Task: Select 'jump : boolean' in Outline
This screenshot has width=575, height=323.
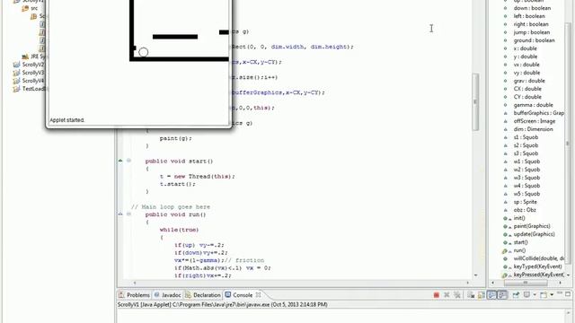Action: click(531, 32)
